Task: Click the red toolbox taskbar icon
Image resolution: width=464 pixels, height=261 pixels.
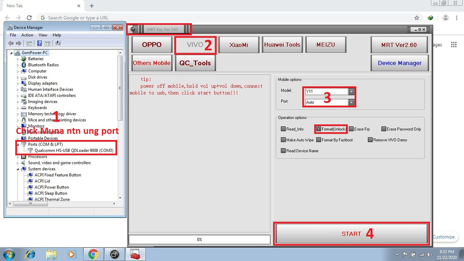Action: tap(135, 254)
